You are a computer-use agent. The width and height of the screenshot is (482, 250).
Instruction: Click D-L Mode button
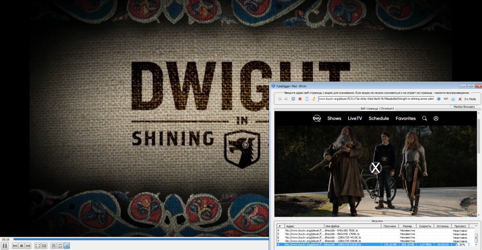(x=470, y=99)
